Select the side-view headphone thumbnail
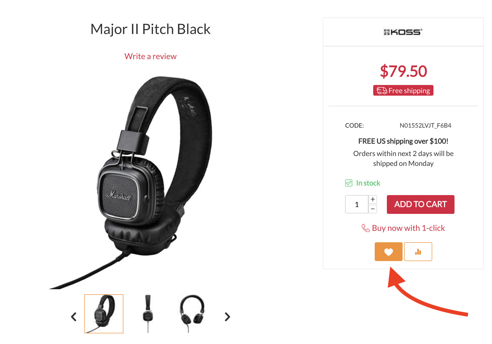 148,314
